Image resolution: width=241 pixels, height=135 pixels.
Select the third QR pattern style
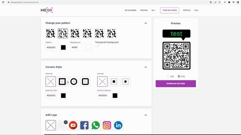75,33
